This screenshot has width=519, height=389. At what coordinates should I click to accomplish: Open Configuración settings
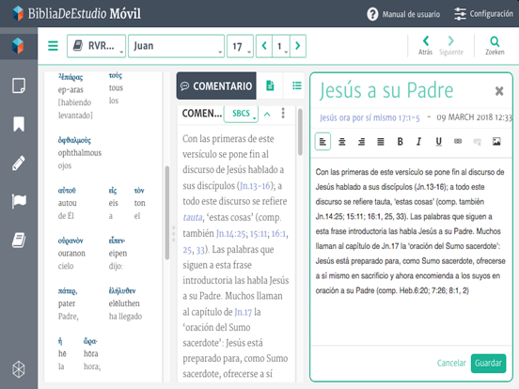coord(483,14)
